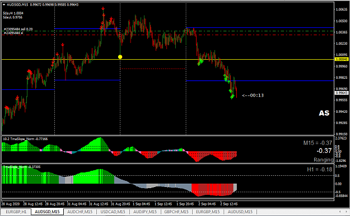Switch to the EURGBP,M15 chart tab
350x216 pixels.
tap(208, 212)
